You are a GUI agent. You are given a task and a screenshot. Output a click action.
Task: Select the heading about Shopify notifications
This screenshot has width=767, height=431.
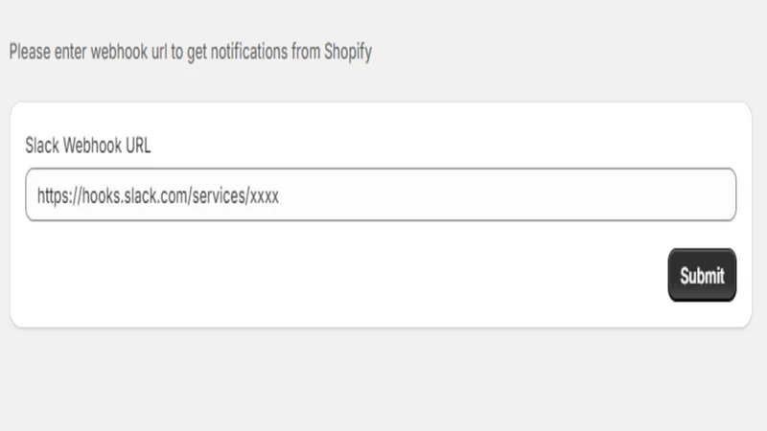(190, 52)
